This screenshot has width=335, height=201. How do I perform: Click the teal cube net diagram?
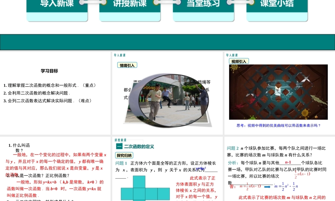point(145,188)
